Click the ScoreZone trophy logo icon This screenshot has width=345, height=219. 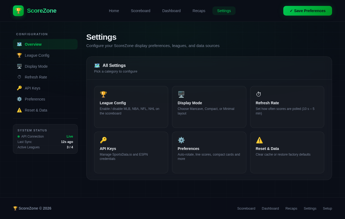click(18, 11)
